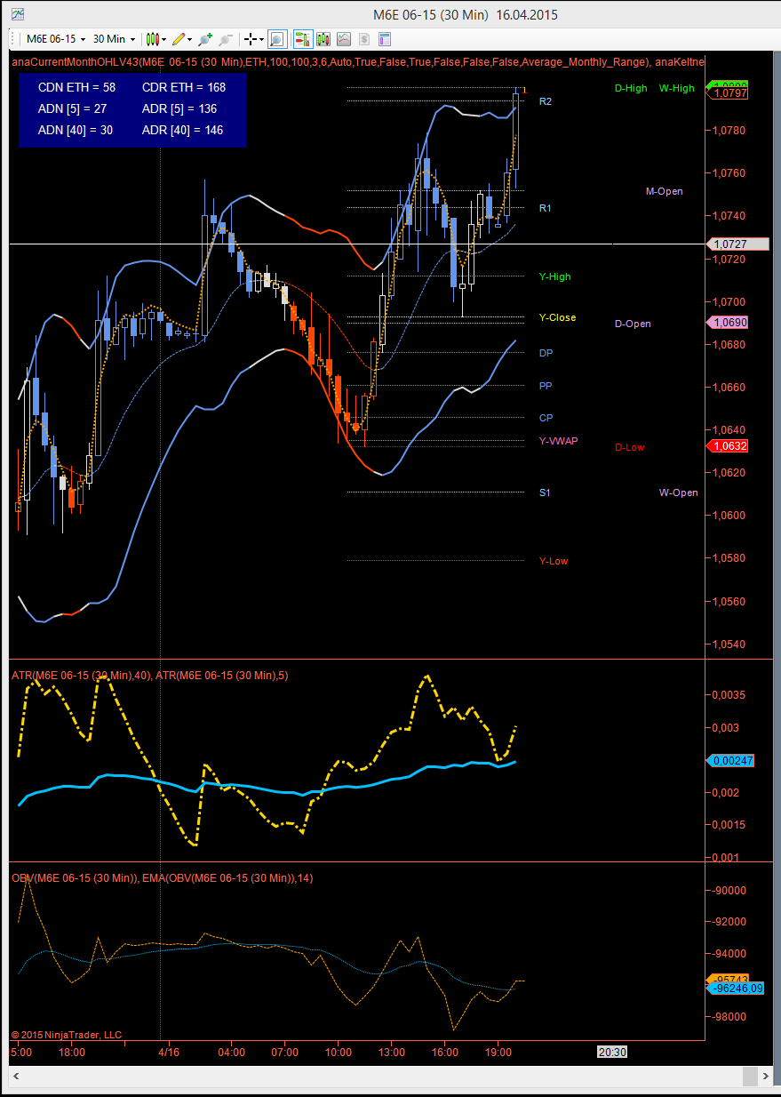
Task: Select the candlestick chart style icon
Action: pos(152,39)
